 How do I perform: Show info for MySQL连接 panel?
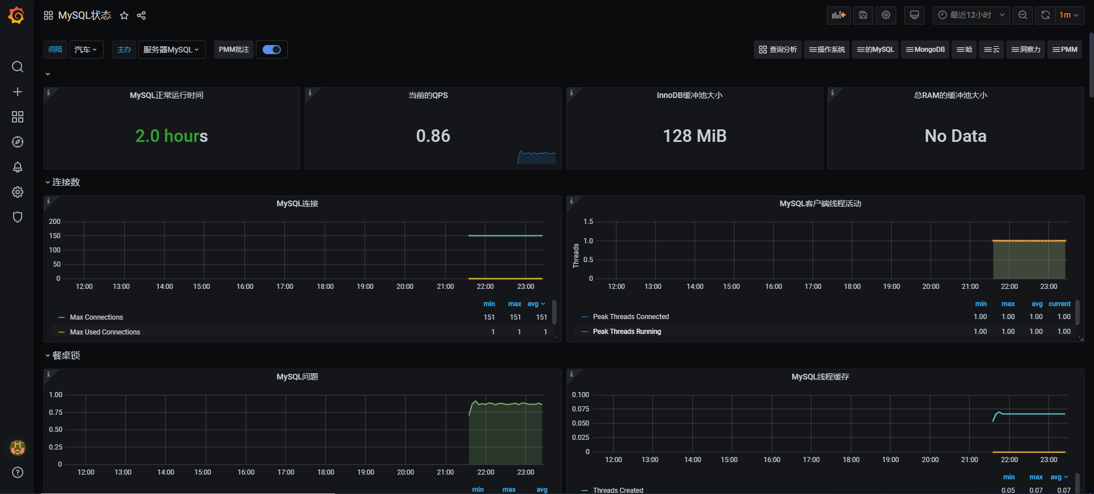48,201
